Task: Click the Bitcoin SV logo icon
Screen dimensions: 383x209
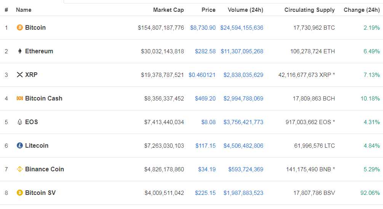Action: pyautogui.click(x=20, y=193)
